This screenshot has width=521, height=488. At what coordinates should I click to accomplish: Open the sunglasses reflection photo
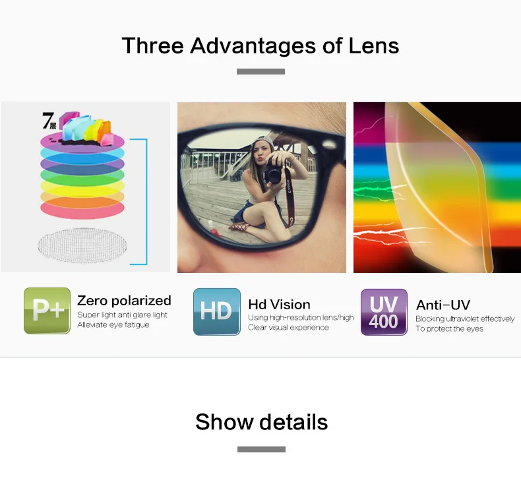[x=262, y=187]
